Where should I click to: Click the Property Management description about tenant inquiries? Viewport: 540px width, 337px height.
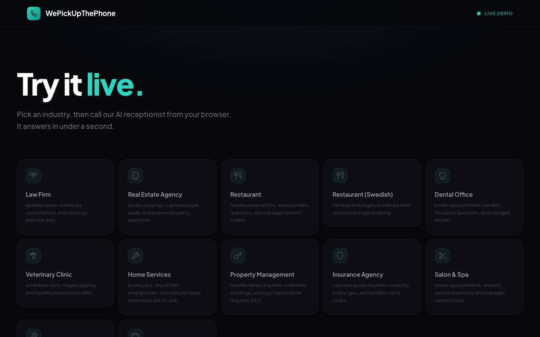268,293
